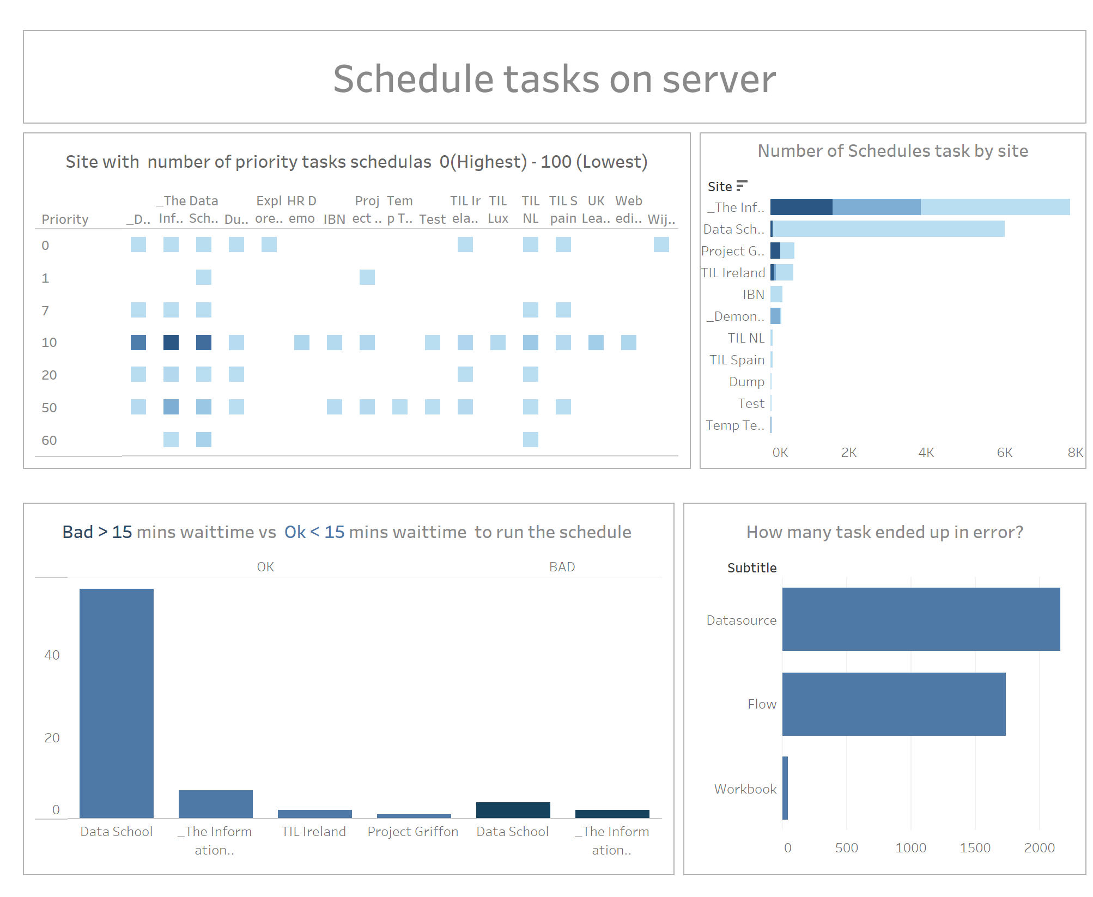This screenshot has width=1093, height=897.
Task: Click the TIL Ireland OK waittime bar
Action: pyautogui.click(x=315, y=814)
